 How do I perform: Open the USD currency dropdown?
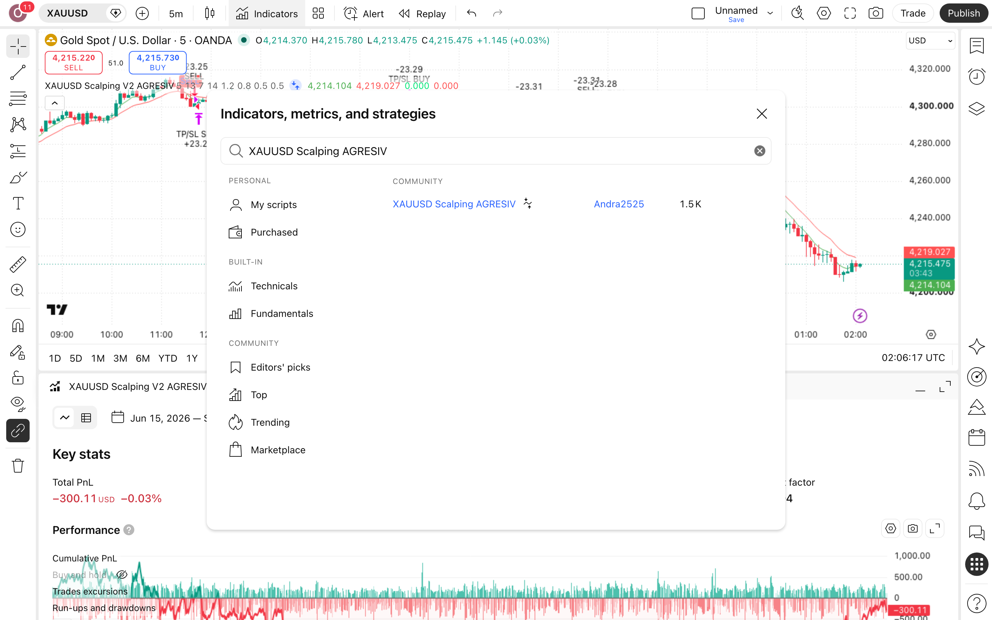[x=930, y=41]
